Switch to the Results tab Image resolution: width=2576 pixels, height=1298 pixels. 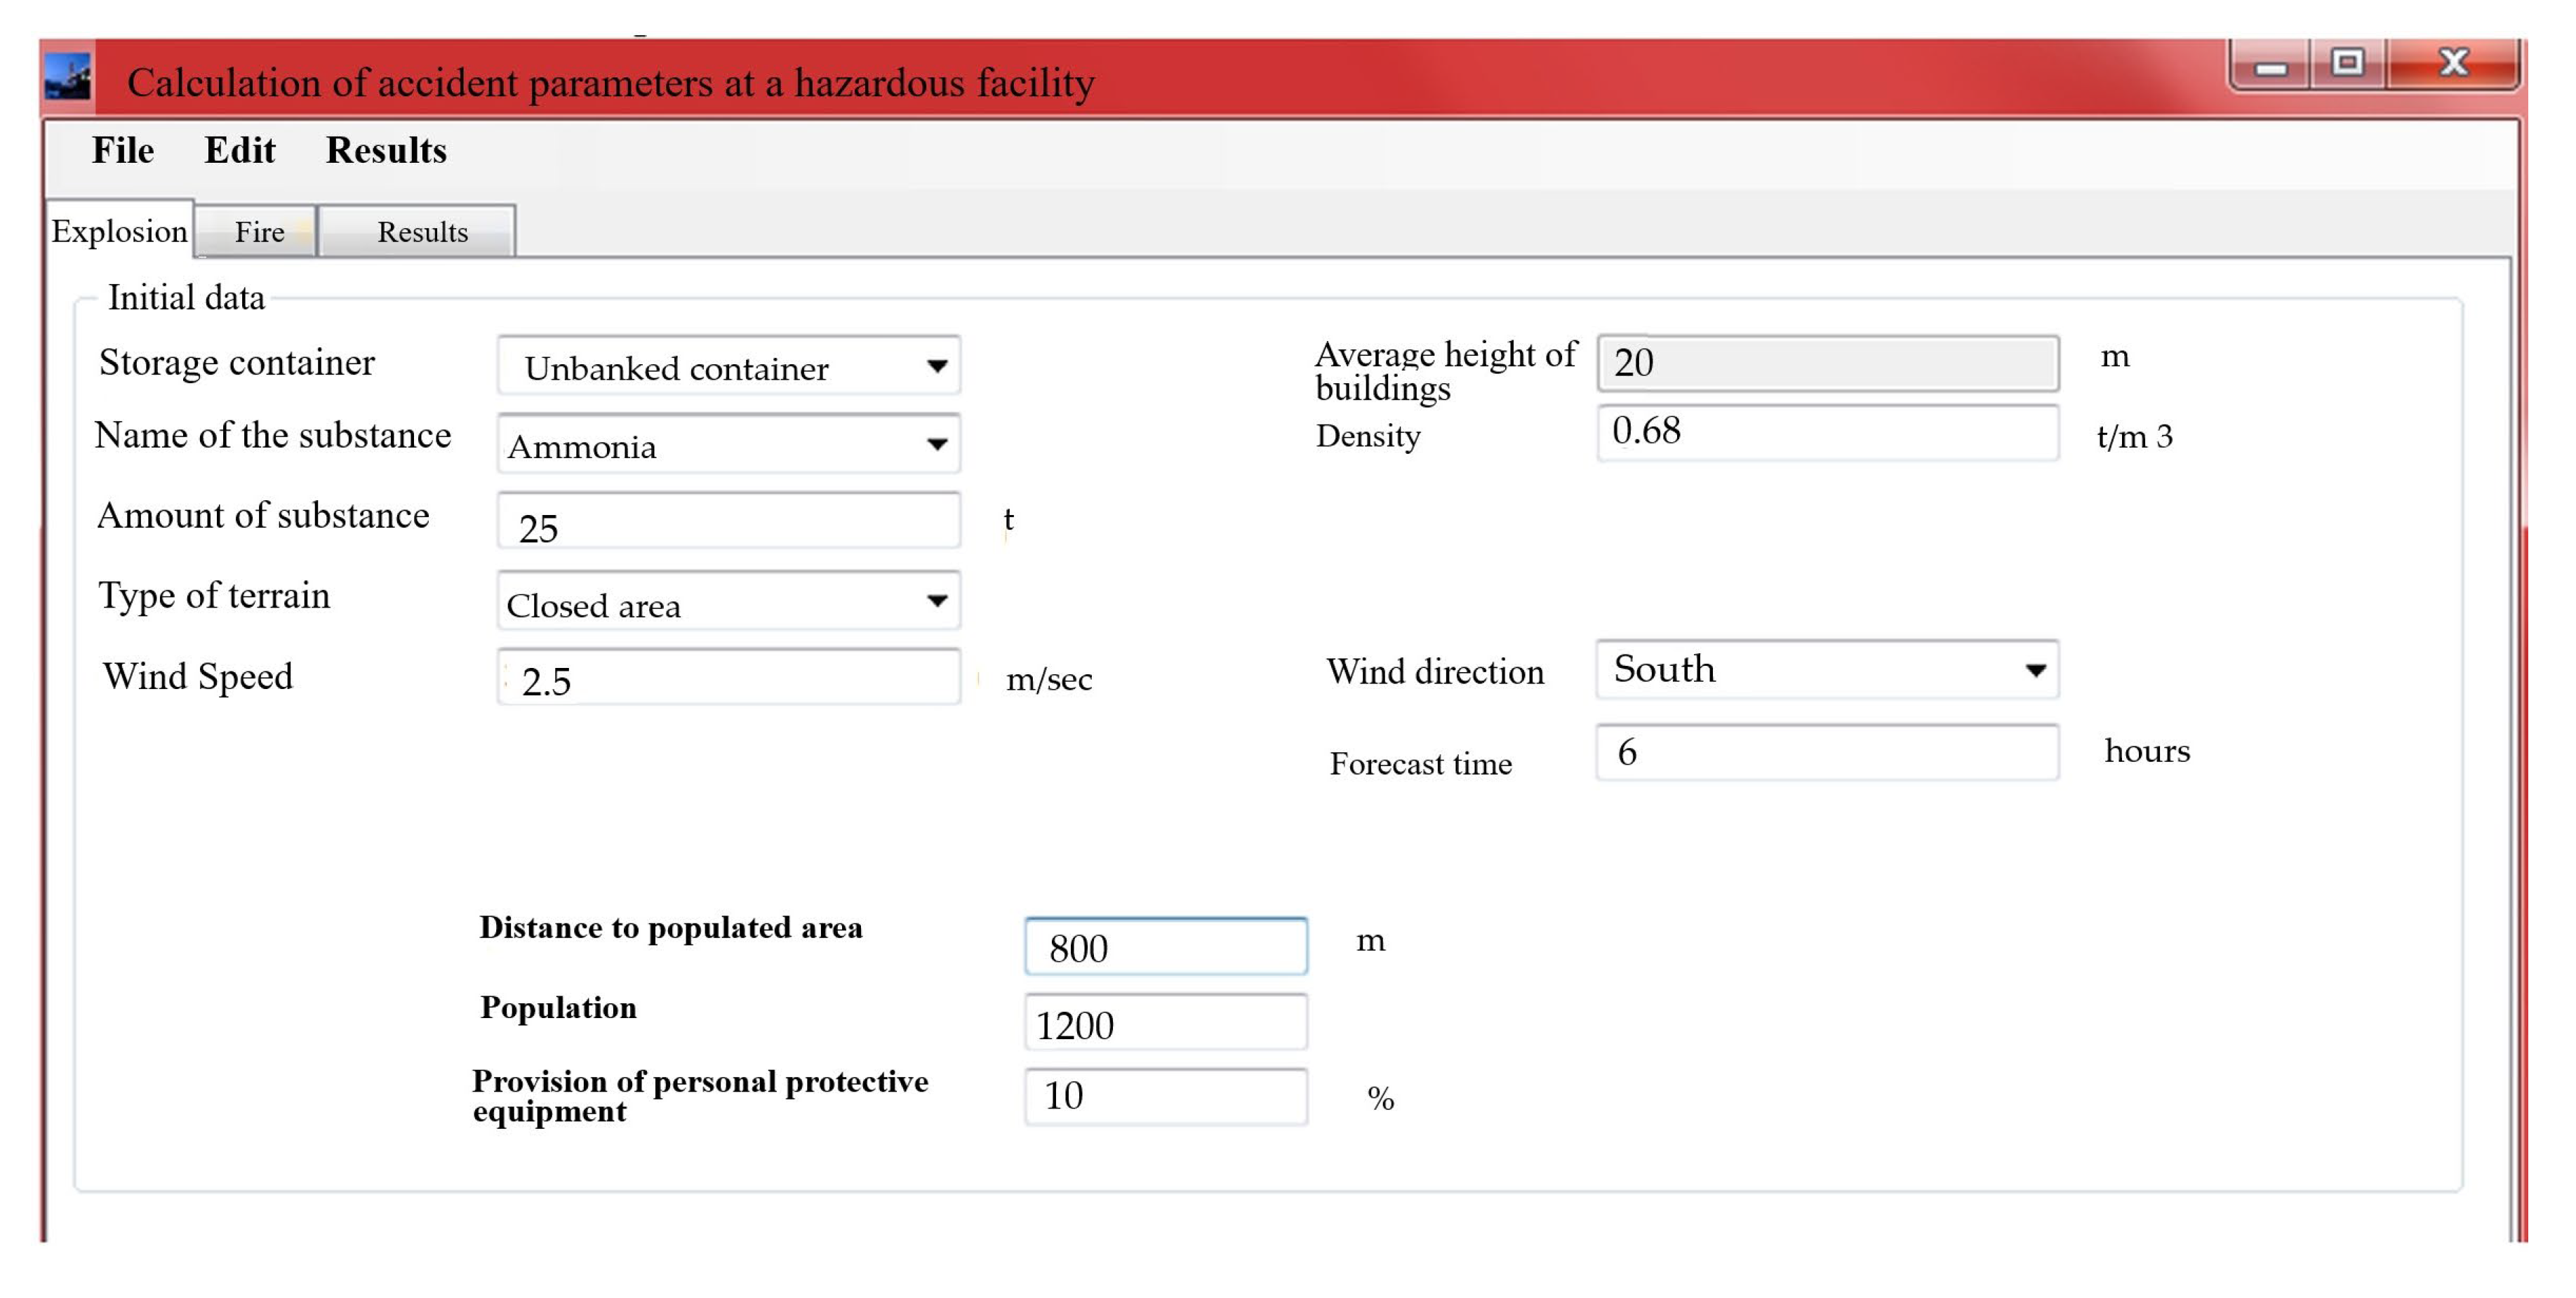[x=421, y=232]
